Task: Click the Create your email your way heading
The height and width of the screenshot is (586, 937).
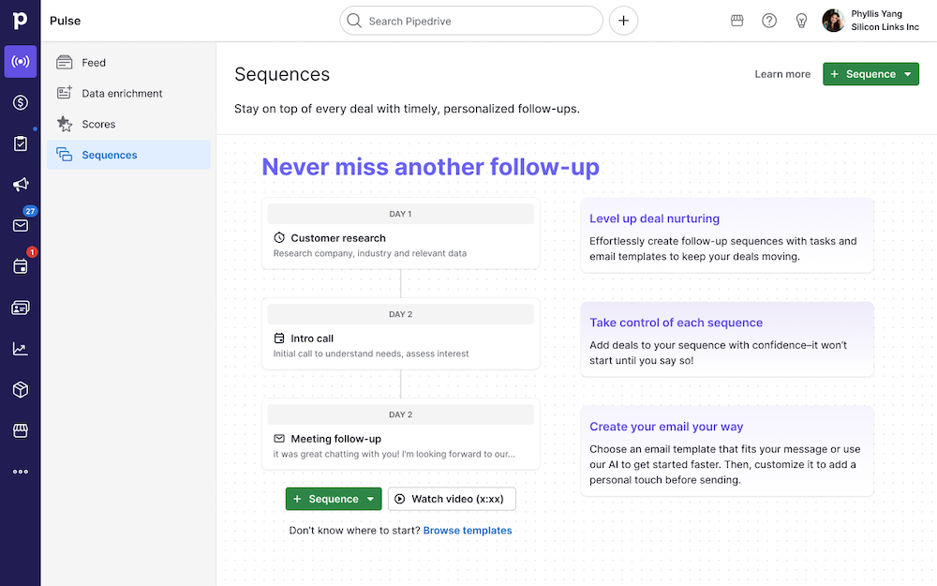Action: tap(666, 427)
